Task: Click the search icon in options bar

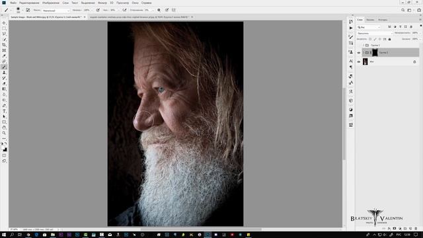Action: [403, 10]
